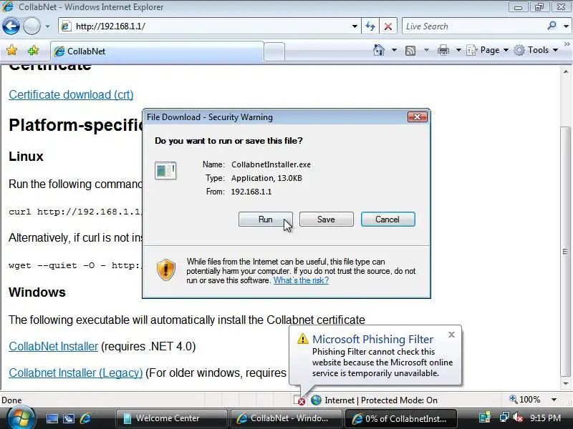
Task: Click the 9:15 PM clock
Action: point(545,418)
